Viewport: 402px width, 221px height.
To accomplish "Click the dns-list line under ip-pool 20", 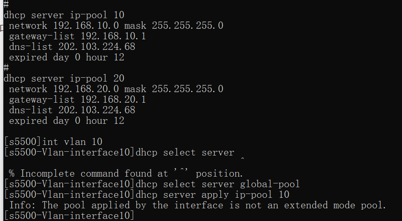I will 72,110.
